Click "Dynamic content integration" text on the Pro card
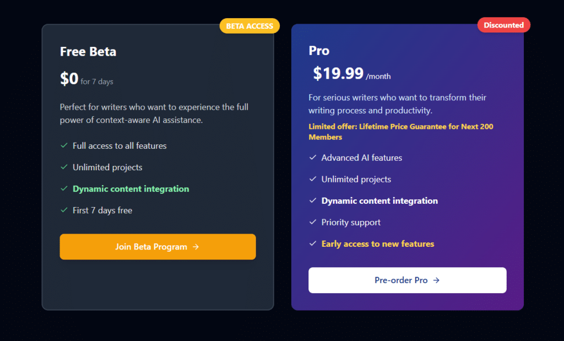The image size is (564, 341). (x=379, y=201)
